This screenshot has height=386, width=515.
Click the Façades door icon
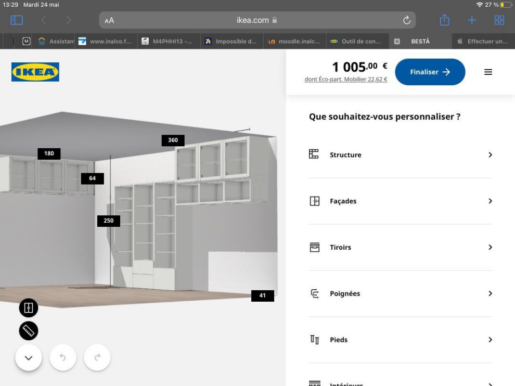tap(314, 201)
